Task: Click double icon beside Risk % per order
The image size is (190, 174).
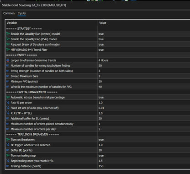Action: pyautogui.click(x=8, y=103)
